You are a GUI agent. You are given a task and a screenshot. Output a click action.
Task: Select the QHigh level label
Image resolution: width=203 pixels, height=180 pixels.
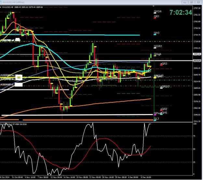point(158,54)
